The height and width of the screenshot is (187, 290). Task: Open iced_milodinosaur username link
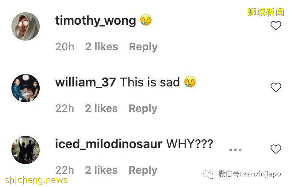pyautogui.click(x=109, y=144)
